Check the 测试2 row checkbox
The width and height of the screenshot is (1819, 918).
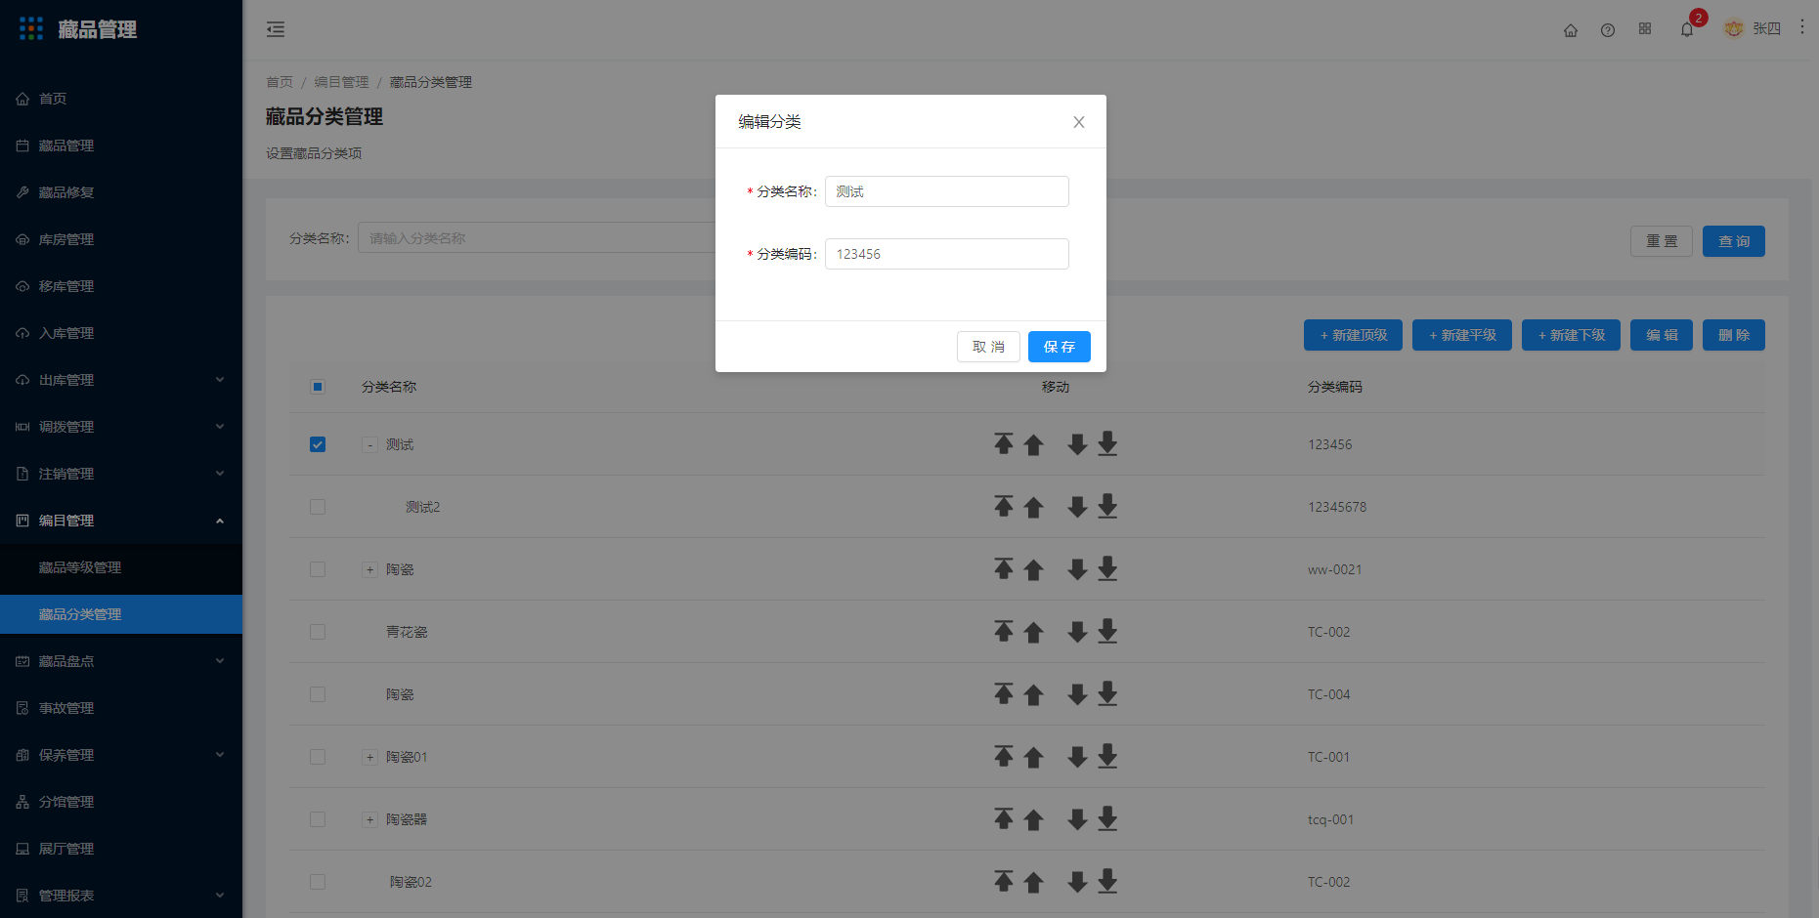[x=318, y=507]
